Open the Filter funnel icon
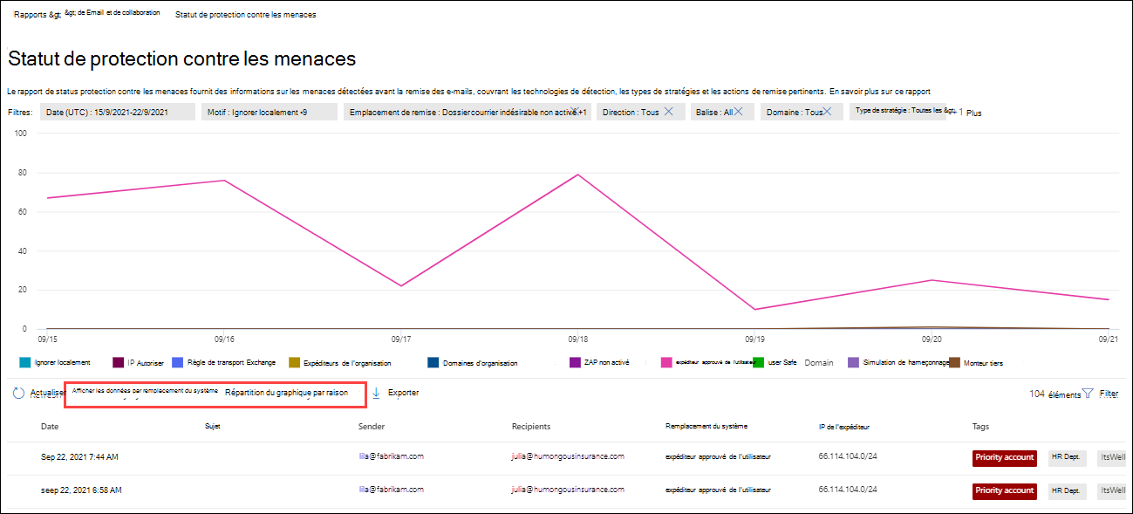 1088,394
